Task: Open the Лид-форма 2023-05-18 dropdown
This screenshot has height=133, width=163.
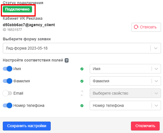Action: click(82, 48)
